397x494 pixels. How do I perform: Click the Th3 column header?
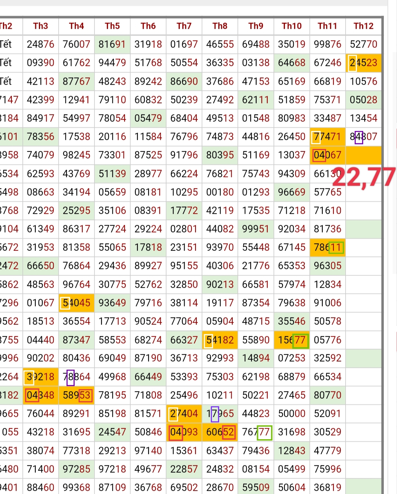pyautogui.click(x=40, y=26)
